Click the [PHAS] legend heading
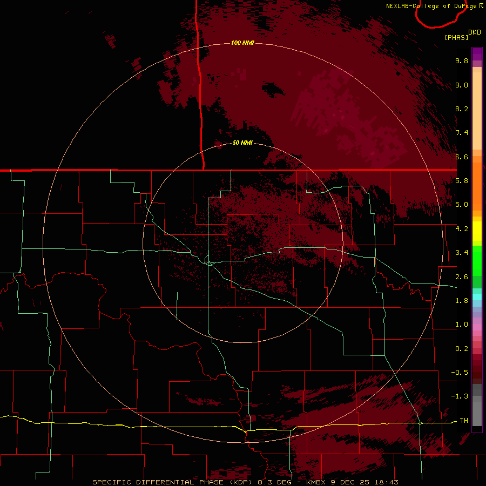 [456, 37]
